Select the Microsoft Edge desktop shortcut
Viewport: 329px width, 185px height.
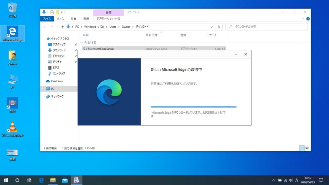[13, 33]
